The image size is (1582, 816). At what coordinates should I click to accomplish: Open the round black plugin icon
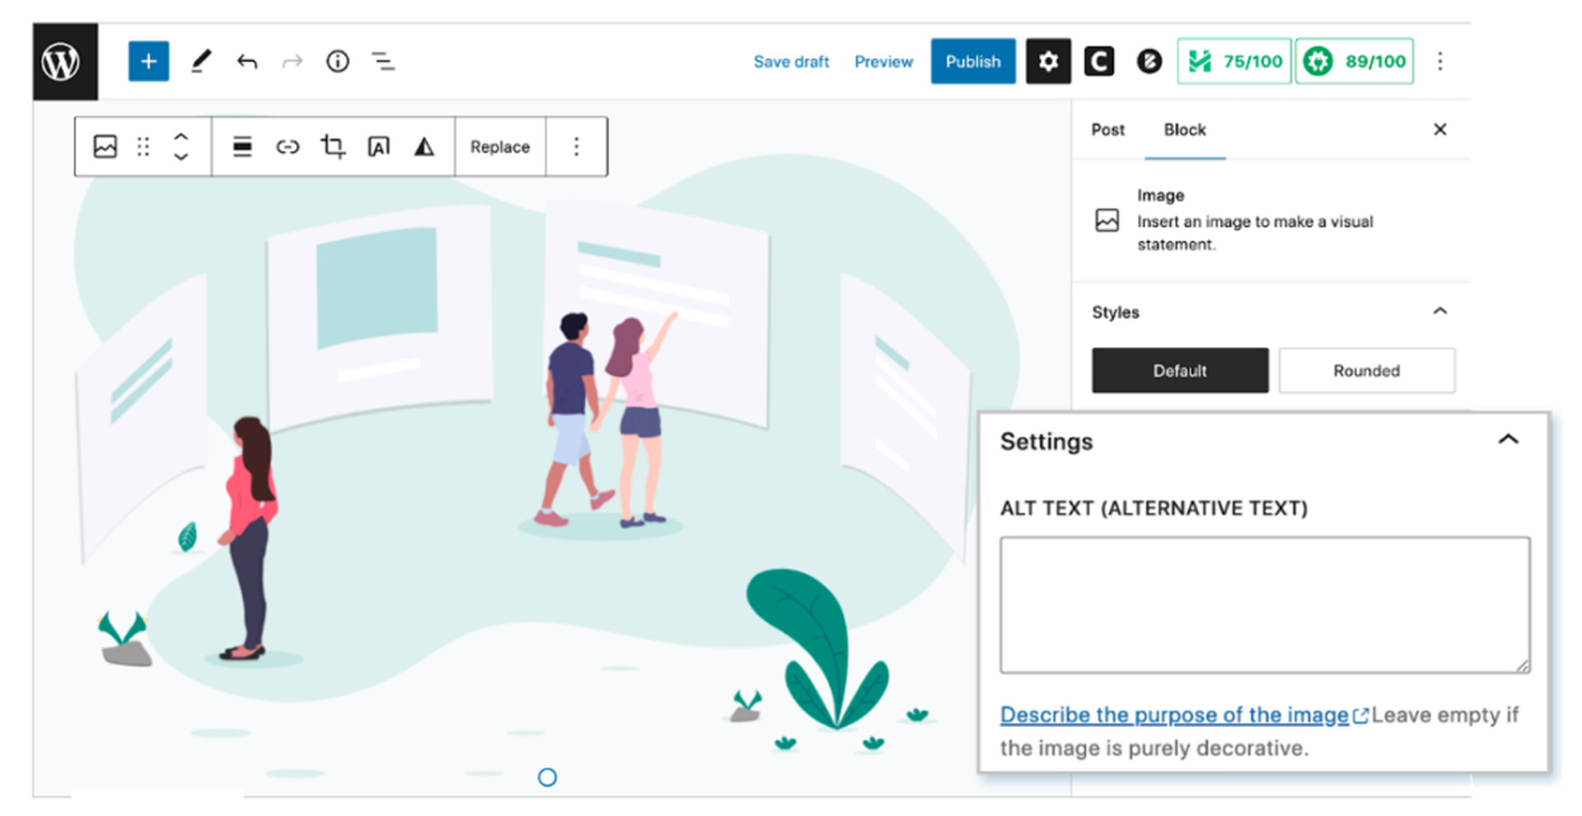coord(1149,61)
